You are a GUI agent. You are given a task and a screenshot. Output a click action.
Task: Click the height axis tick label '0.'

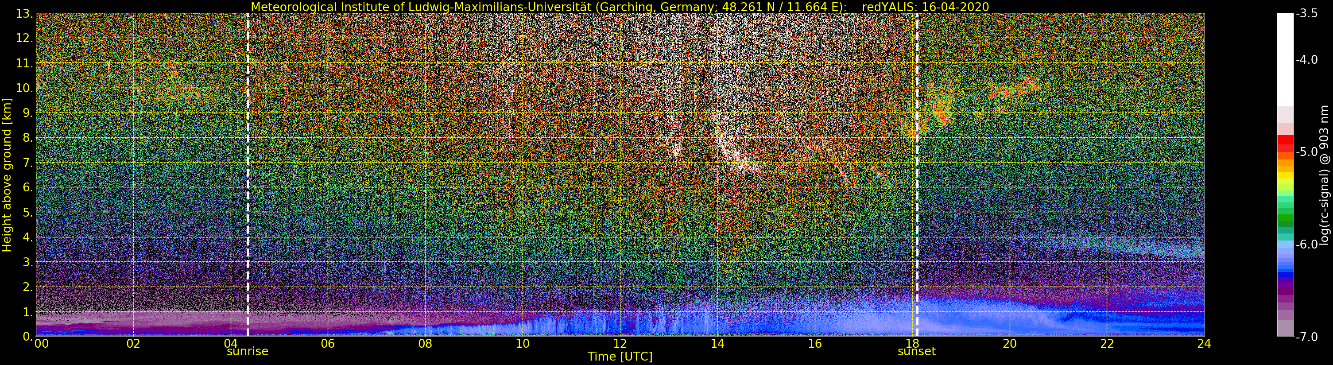pos(27,337)
